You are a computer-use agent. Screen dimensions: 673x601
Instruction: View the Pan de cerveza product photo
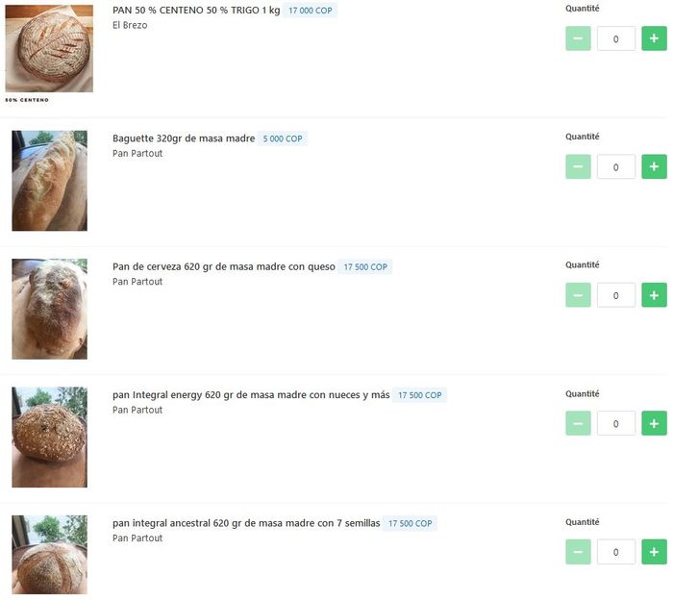49,309
